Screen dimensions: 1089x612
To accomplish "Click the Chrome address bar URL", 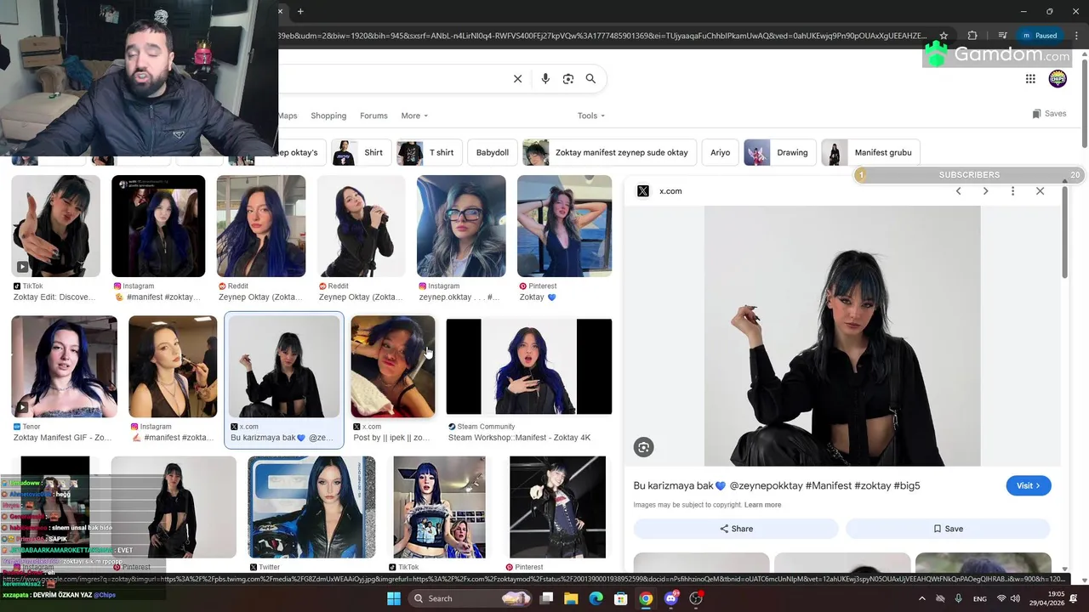I will point(602,36).
